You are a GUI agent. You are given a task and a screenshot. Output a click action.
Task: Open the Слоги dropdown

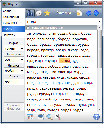click(x=14, y=82)
